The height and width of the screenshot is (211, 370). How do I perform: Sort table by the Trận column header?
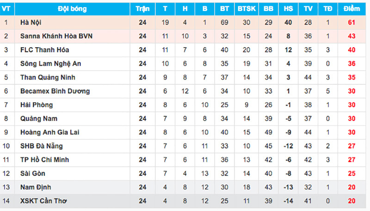click(142, 9)
